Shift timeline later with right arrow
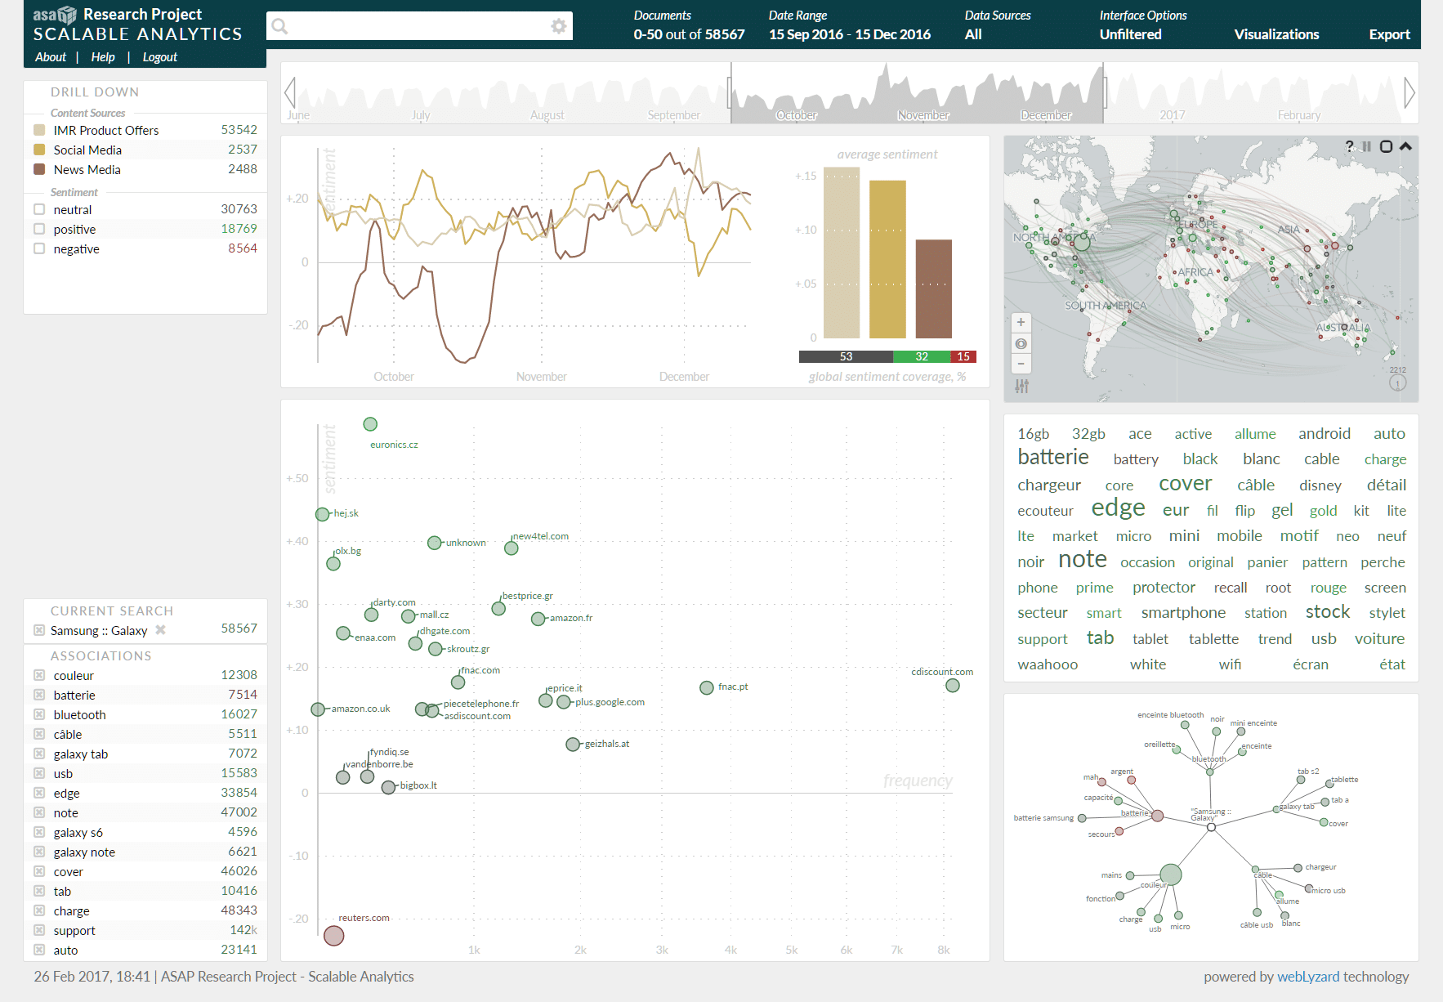The image size is (1443, 1002). [1409, 92]
